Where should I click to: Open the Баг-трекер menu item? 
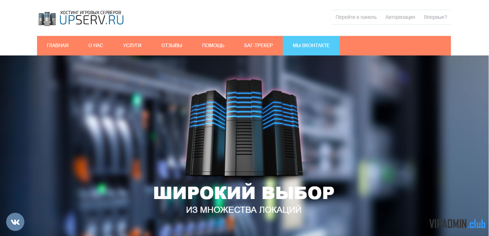click(258, 46)
